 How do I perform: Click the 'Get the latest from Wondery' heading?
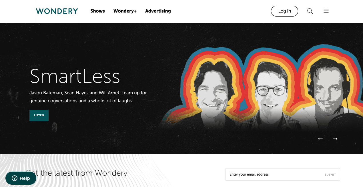point(76,173)
